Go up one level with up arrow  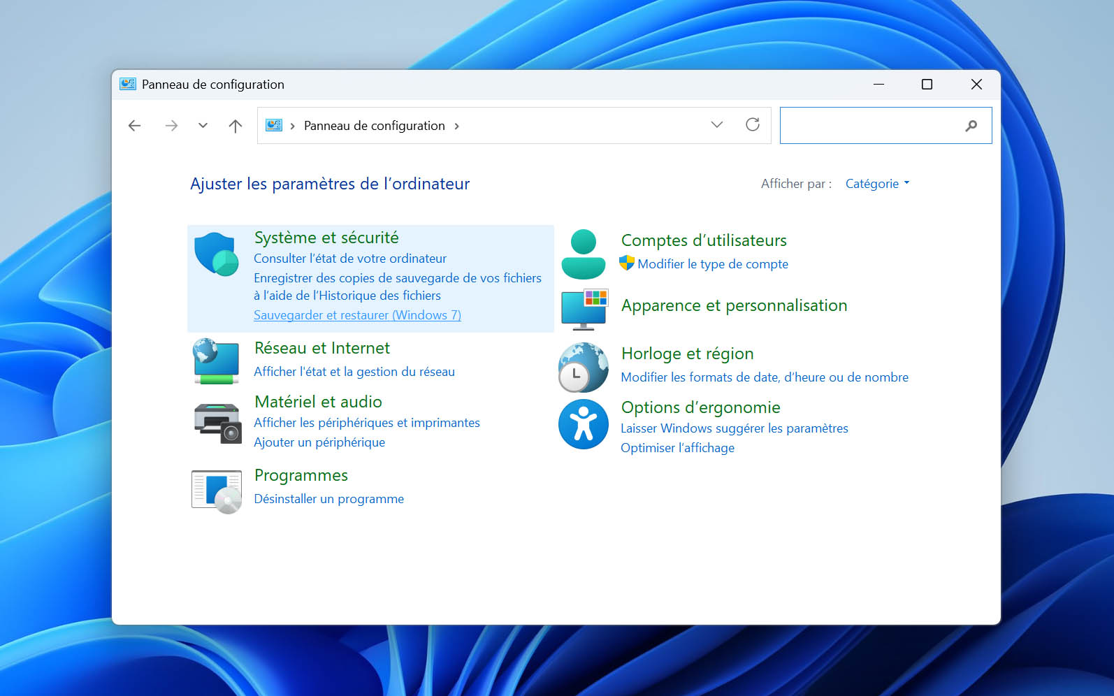point(236,126)
